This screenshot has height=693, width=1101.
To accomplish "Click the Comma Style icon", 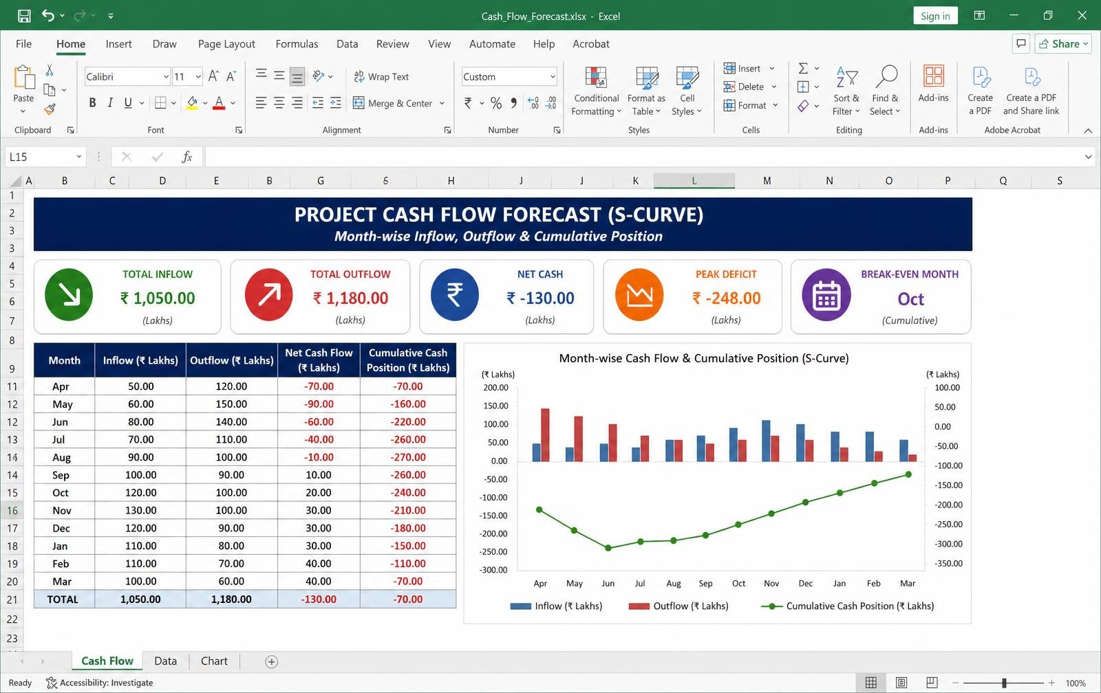I will tap(514, 103).
